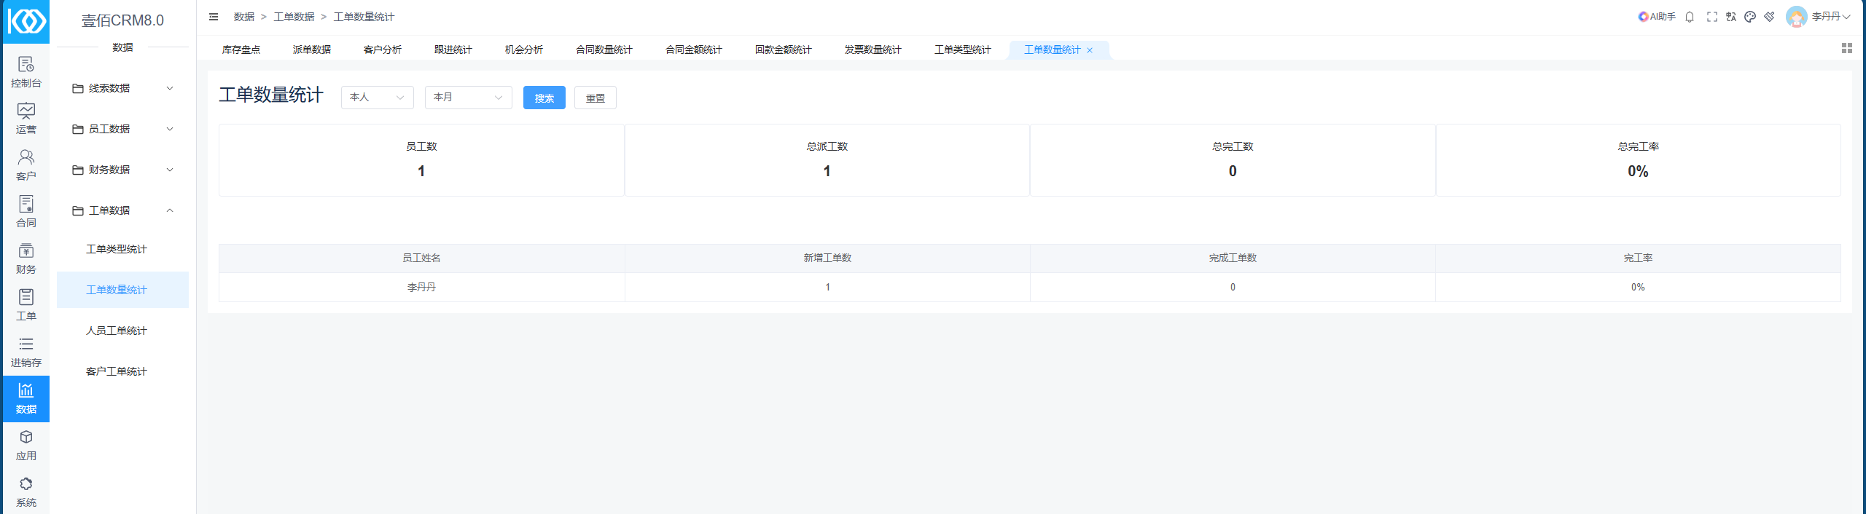Click the 完成工单数 column header
Image resolution: width=1866 pixels, height=514 pixels.
click(1233, 258)
